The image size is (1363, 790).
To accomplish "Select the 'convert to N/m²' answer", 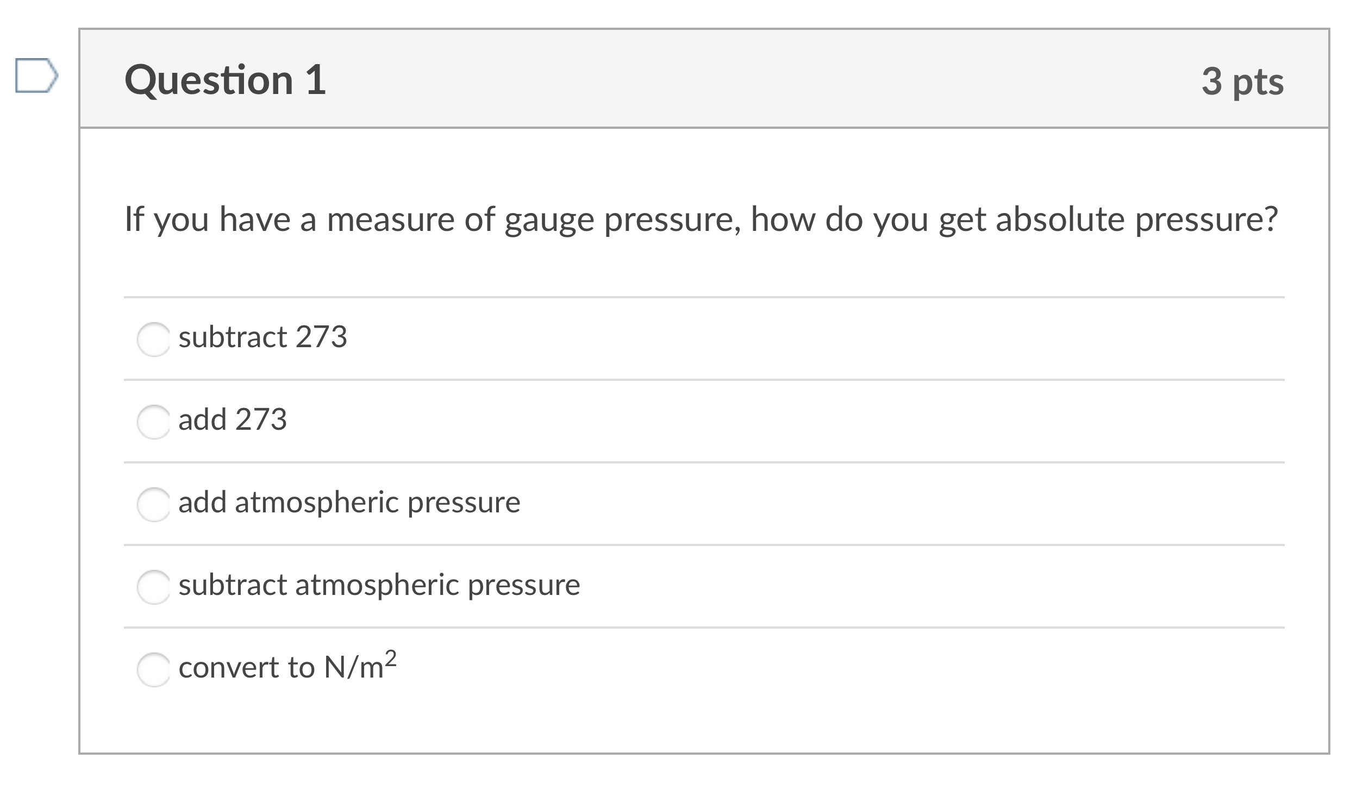I will point(154,669).
